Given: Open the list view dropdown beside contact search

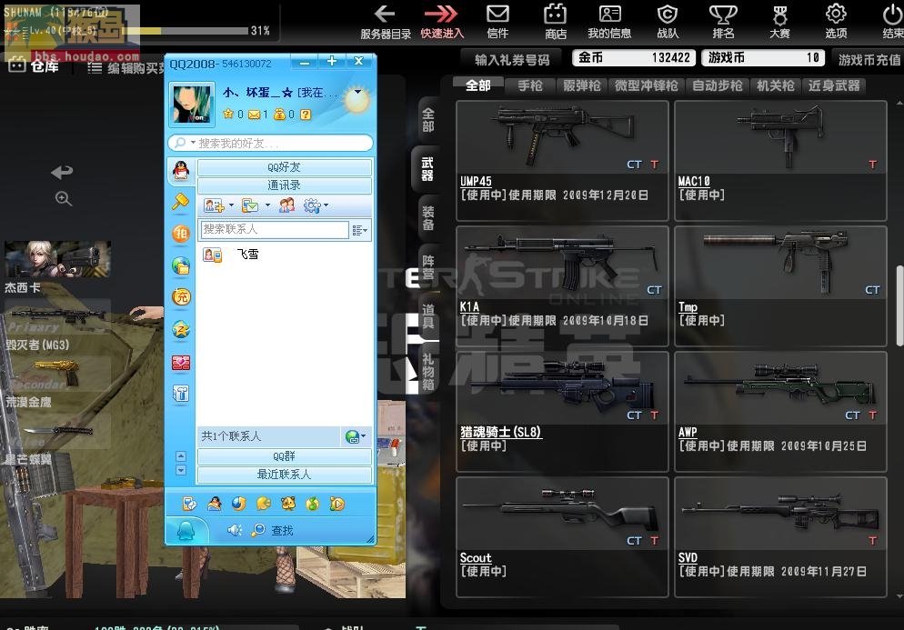Looking at the screenshot, I should pos(360,230).
